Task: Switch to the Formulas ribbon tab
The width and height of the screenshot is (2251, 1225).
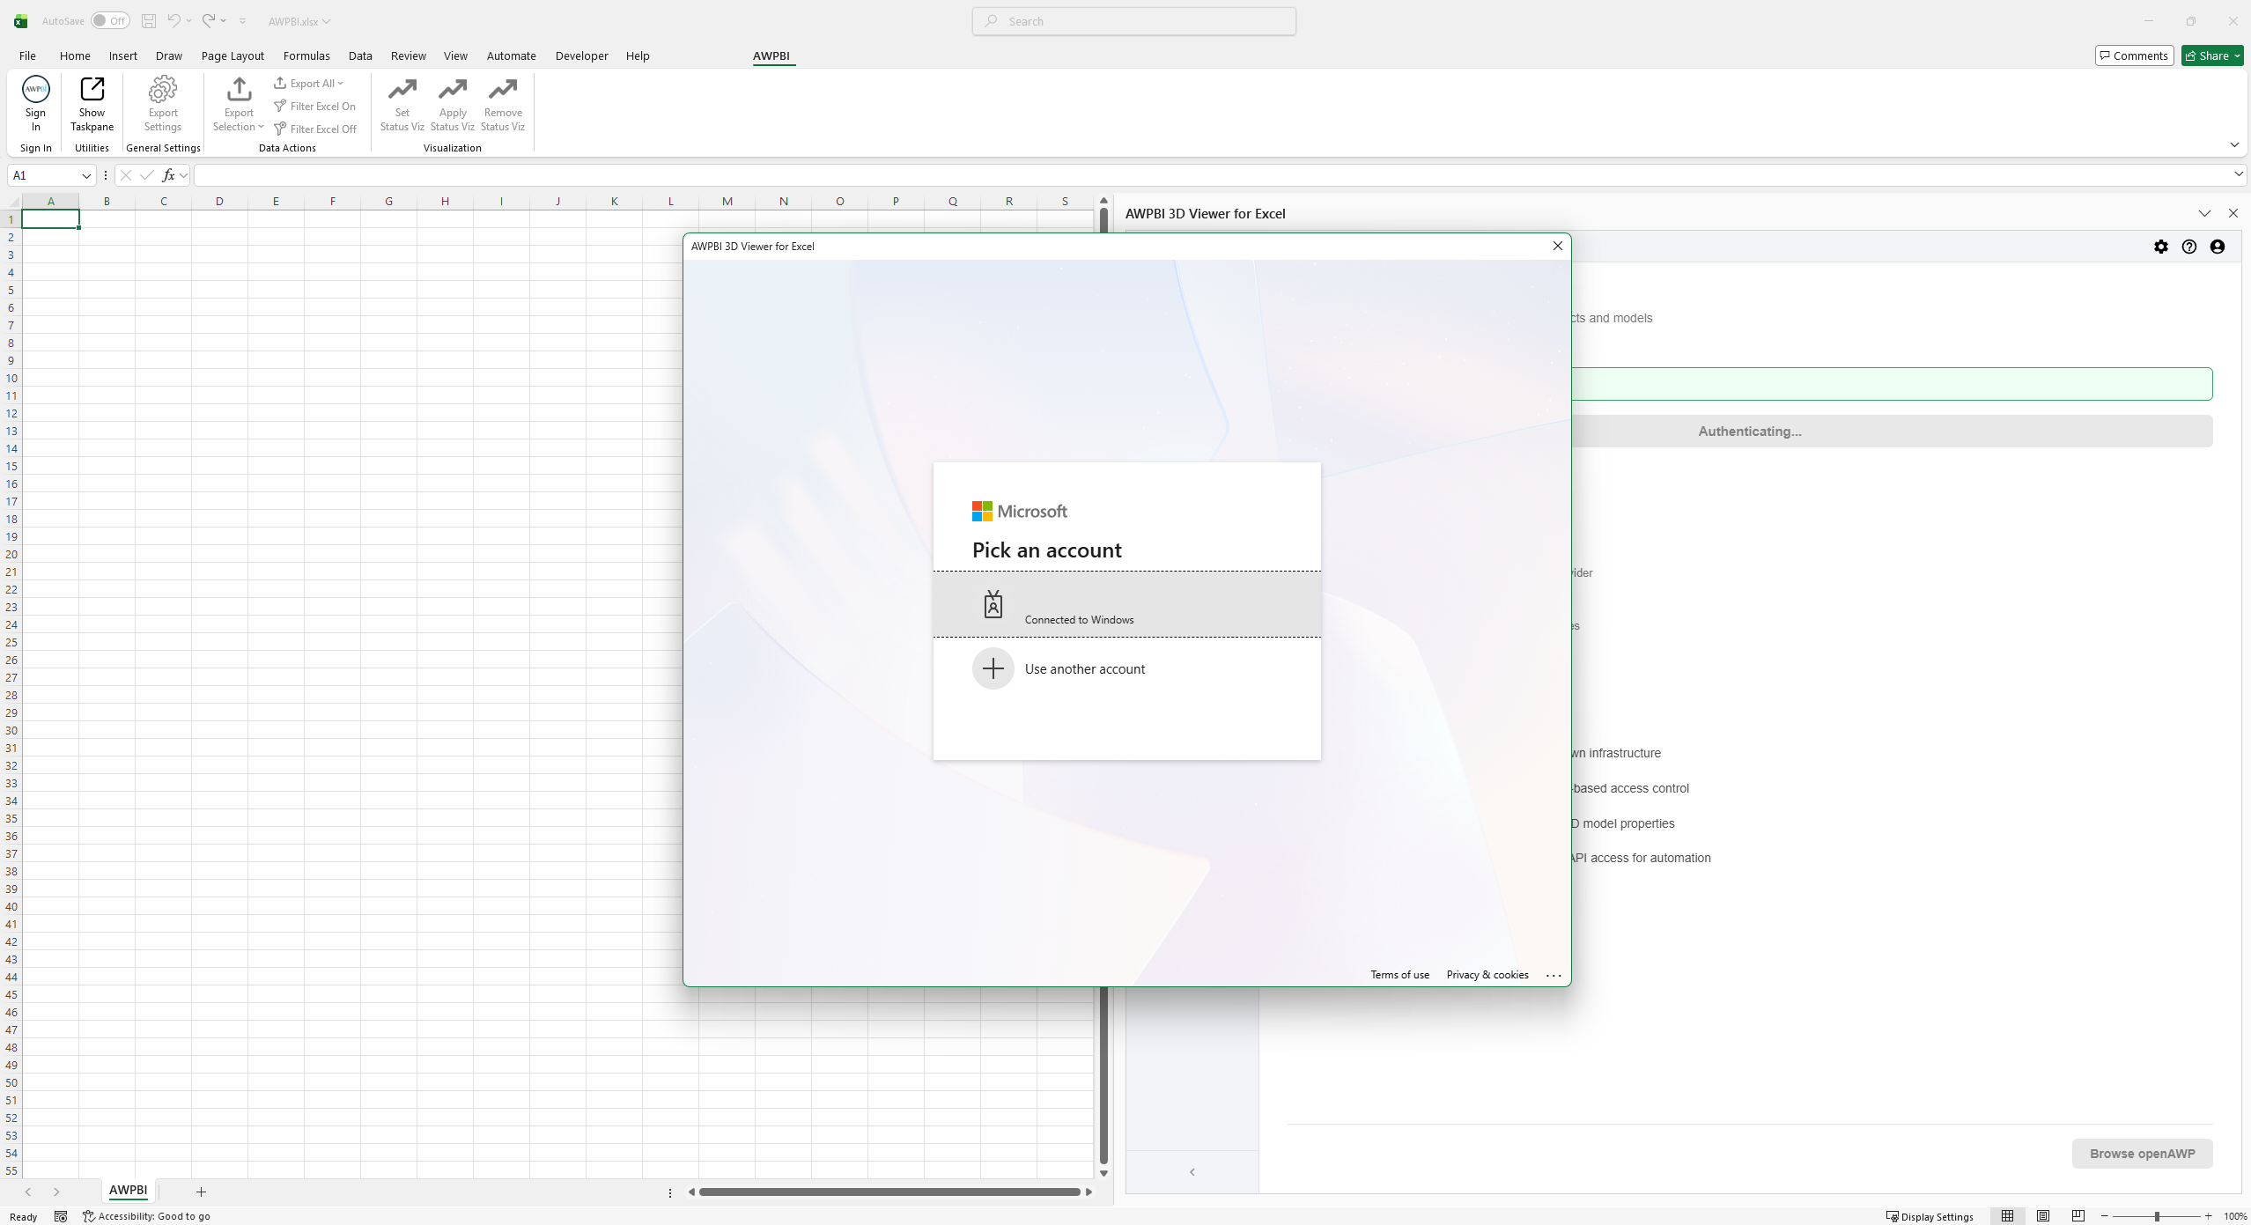Action: coord(306,55)
